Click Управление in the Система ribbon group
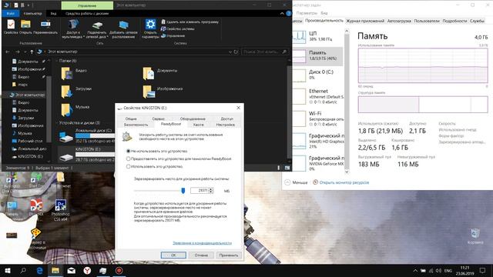The width and height of the screenshot is (493, 277). tap(173, 36)
